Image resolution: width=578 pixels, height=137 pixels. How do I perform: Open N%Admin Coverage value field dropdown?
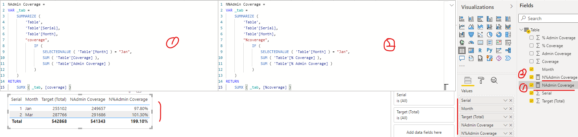pos(505,133)
